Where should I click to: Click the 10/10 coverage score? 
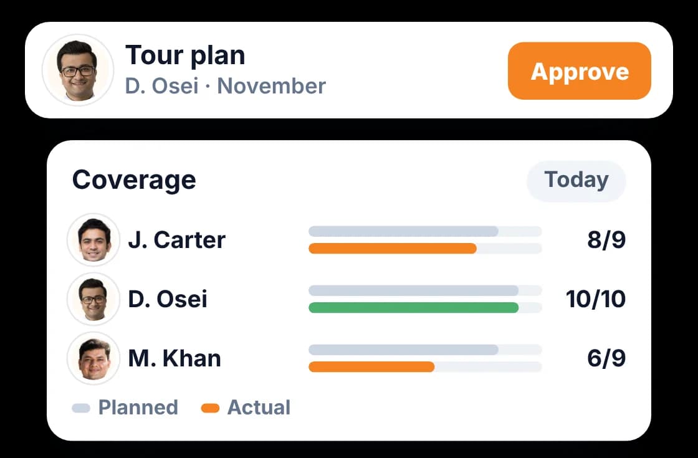596,298
